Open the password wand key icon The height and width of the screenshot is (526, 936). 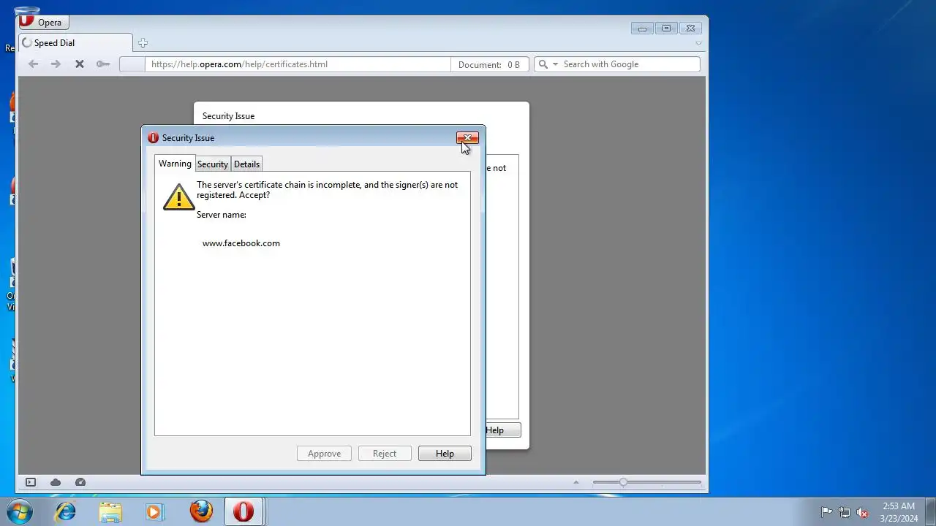pyautogui.click(x=103, y=64)
